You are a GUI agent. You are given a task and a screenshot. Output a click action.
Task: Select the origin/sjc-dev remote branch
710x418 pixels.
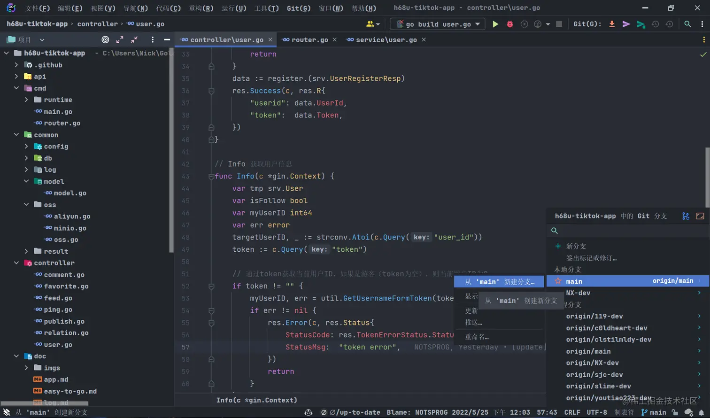tap(594, 375)
